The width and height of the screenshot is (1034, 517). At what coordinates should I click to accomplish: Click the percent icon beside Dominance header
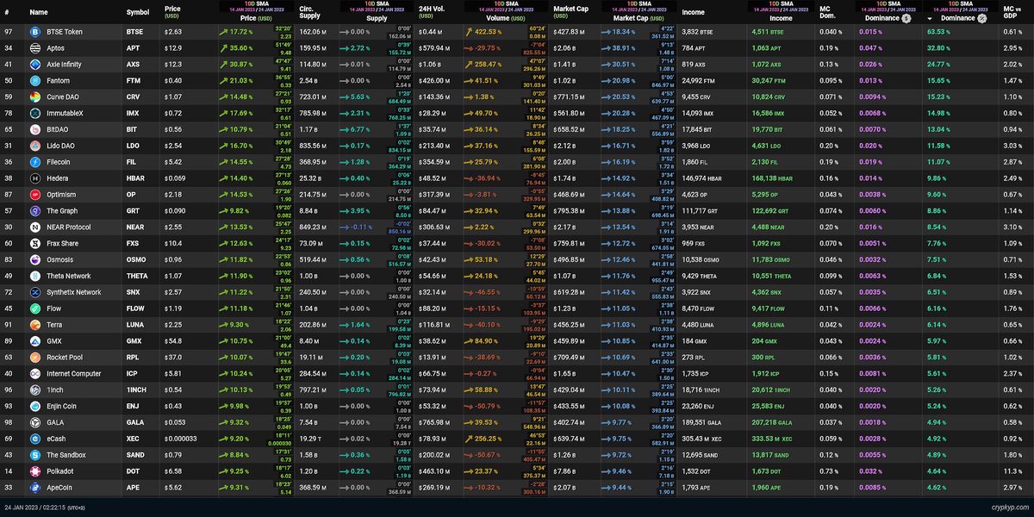click(x=981, y=17)
